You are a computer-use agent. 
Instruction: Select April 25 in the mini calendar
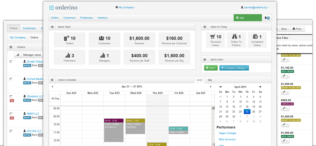[247, 111]
